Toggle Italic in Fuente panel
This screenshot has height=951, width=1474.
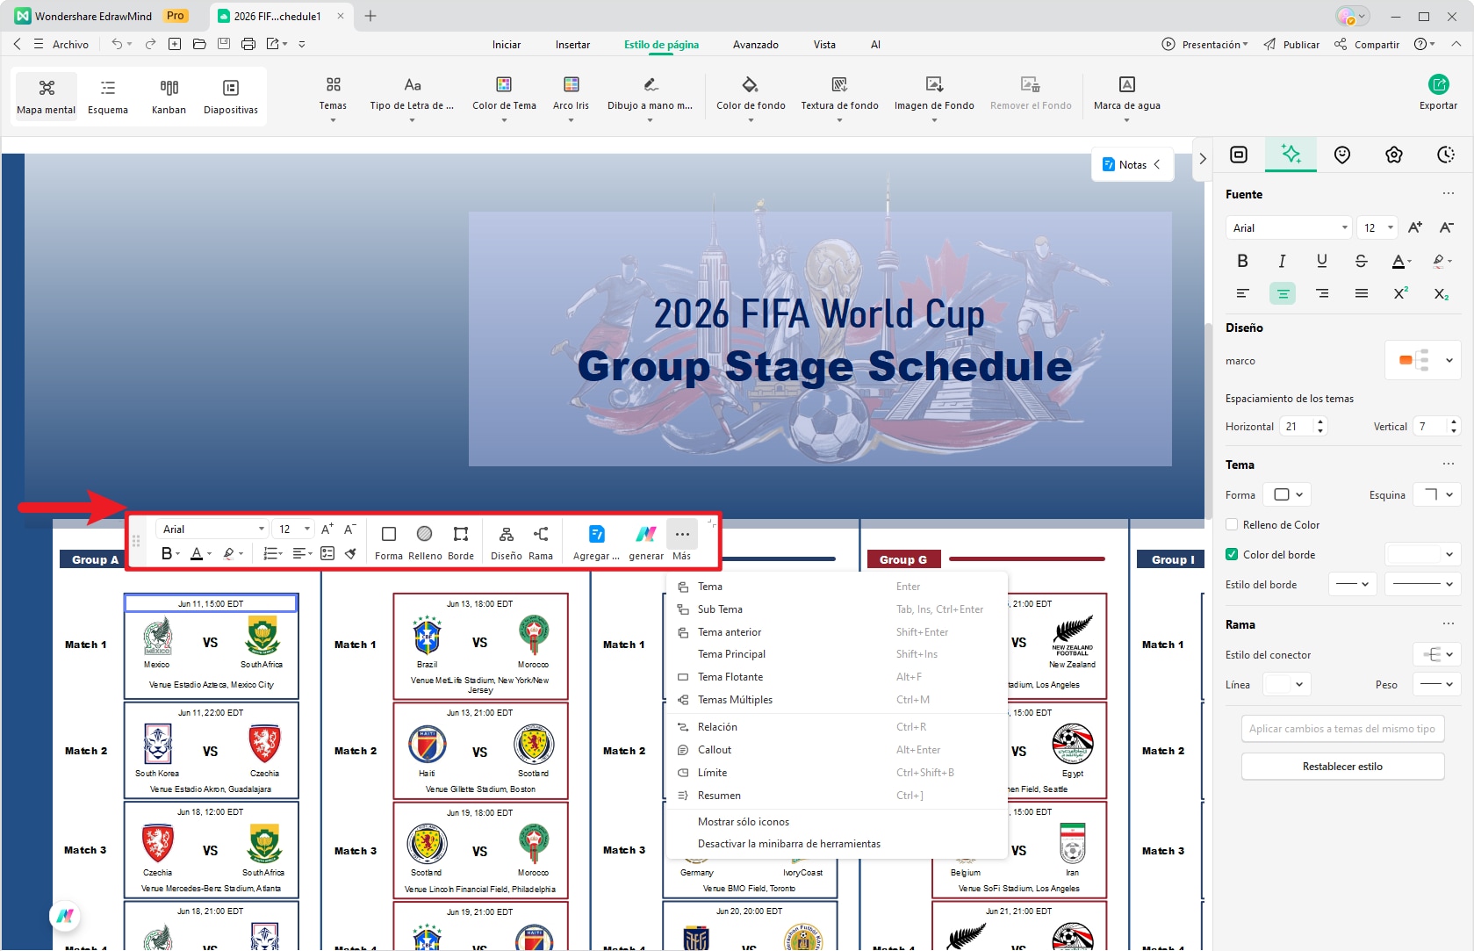(1282, 261)
